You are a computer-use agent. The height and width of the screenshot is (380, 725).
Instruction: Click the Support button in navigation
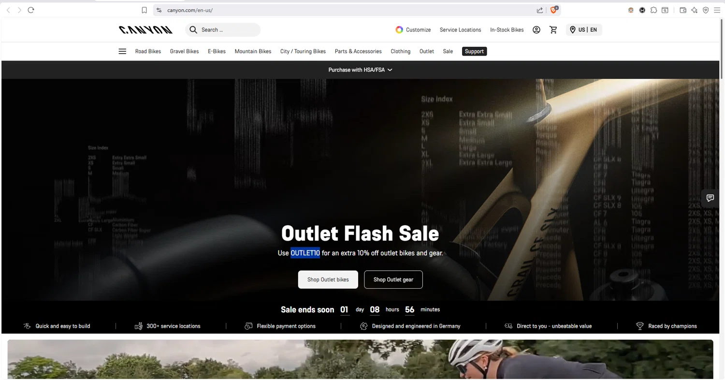point(474,51)
